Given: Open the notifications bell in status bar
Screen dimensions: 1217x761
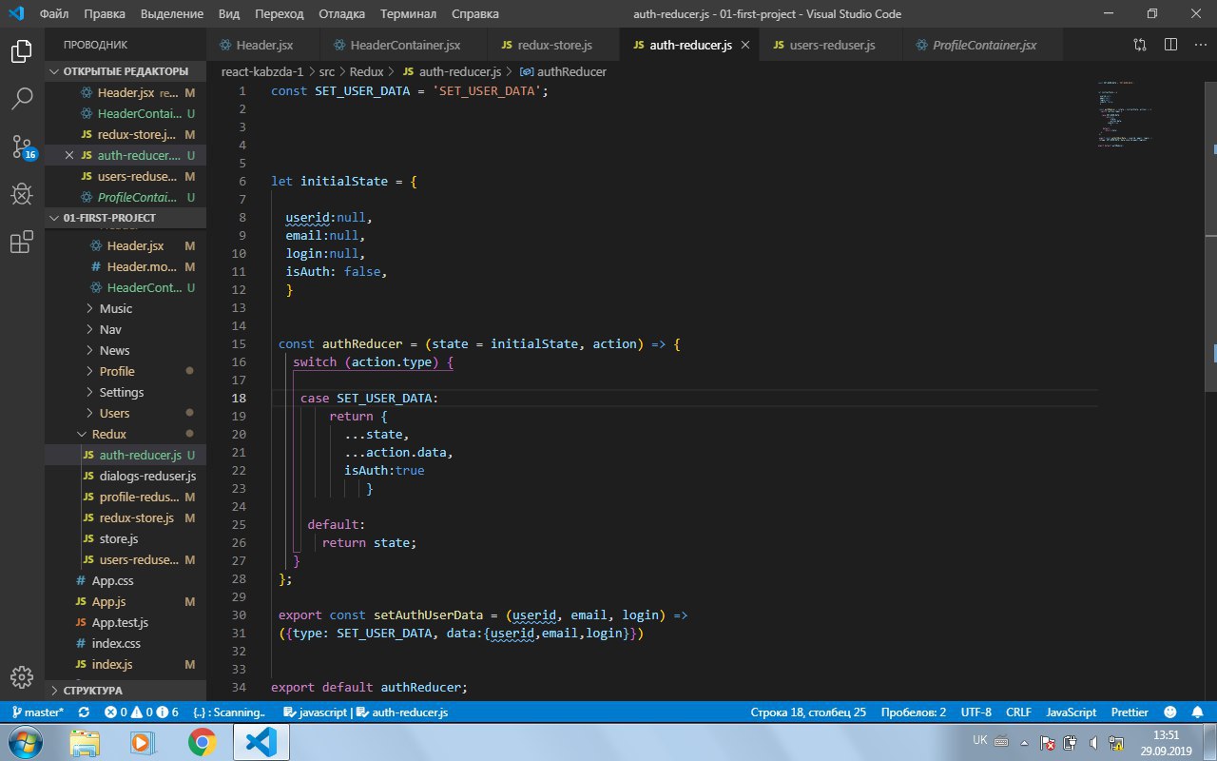Looking at the screenshot, I should coord(1195,712).
